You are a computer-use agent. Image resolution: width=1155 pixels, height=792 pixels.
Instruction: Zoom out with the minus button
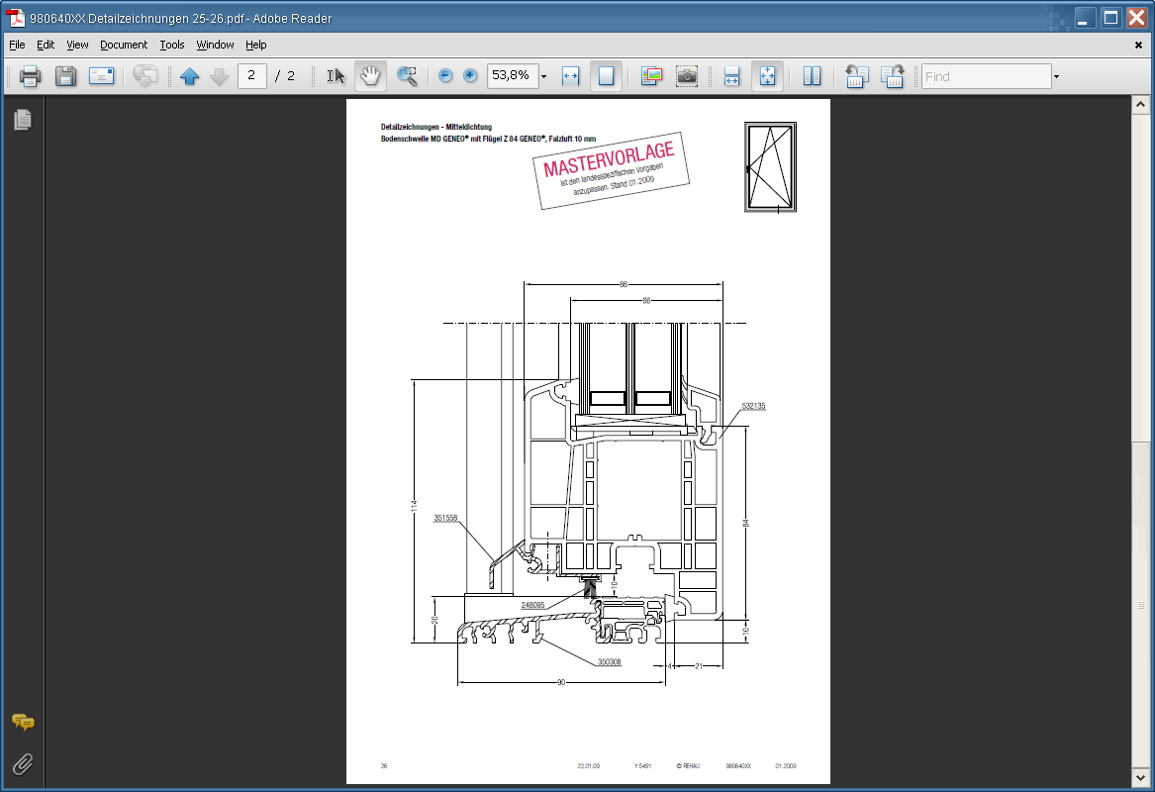(445, 76)
